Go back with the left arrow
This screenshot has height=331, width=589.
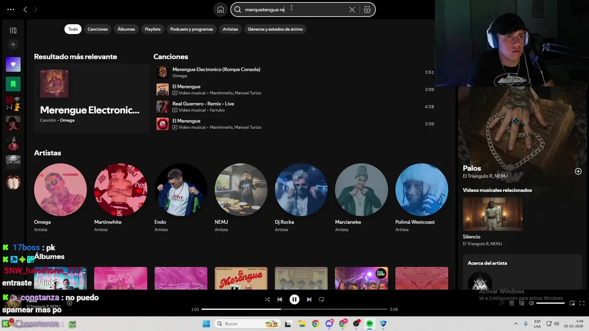tap(25, 9)
